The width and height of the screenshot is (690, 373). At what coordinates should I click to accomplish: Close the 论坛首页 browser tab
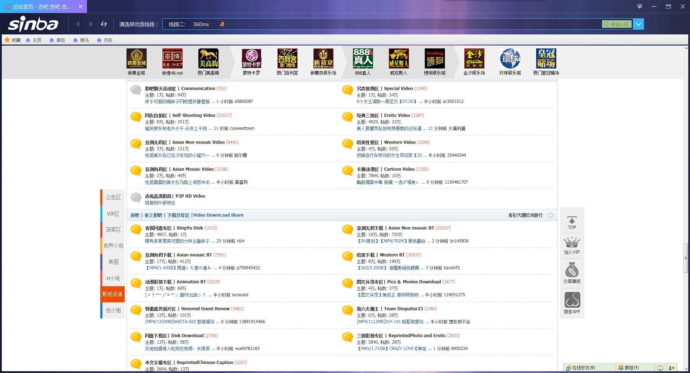coord(80,6)
